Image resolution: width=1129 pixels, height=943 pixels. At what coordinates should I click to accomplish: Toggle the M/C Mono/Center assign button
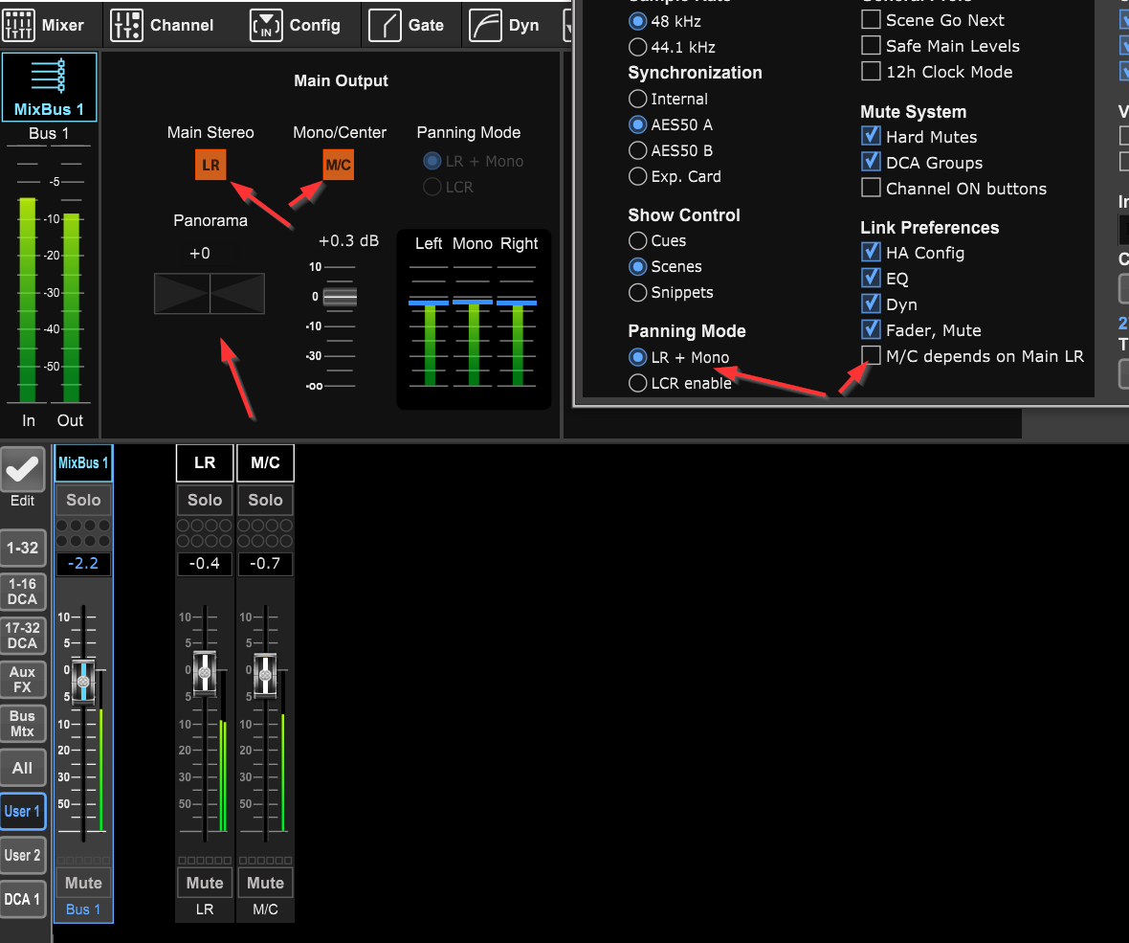(x=339, y=165)
